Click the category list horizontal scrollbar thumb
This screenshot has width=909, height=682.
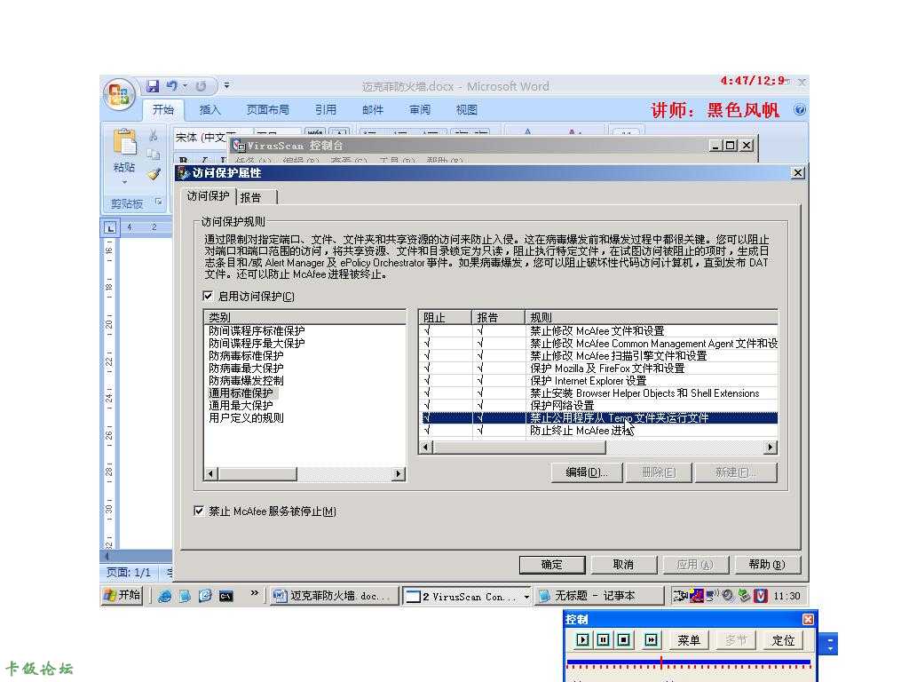point(257,474)
